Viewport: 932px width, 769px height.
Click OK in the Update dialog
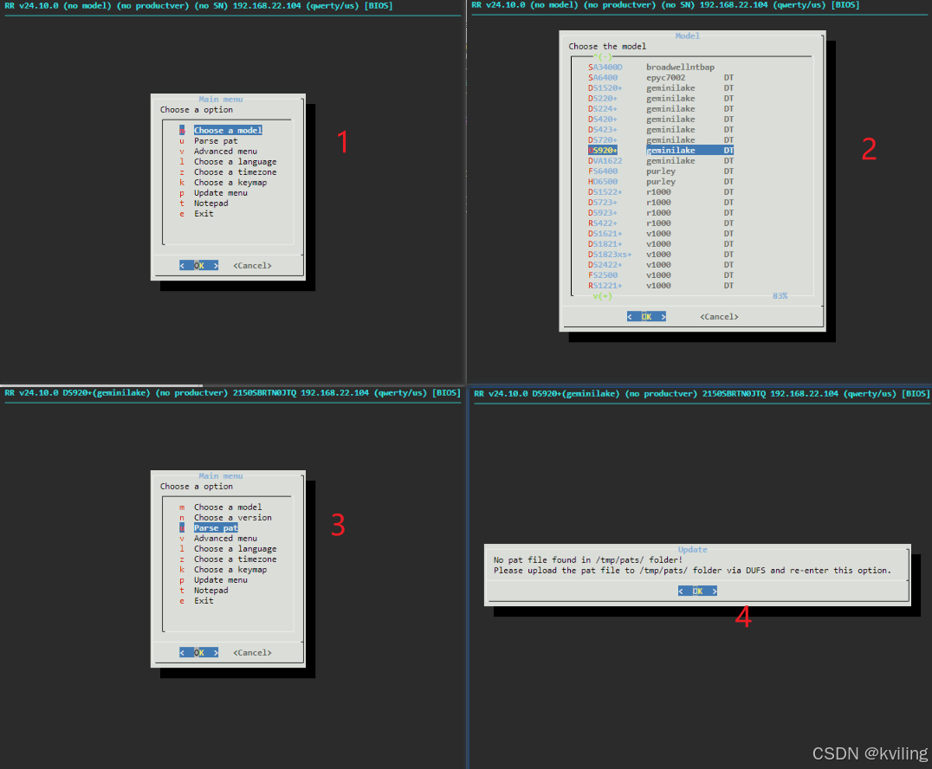coord(697,591)
